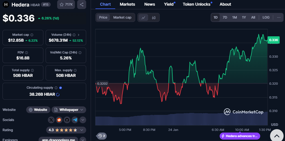Open the 'Hedera advances tr...' news pill
285x141 pixels.
tap(240, 136)
